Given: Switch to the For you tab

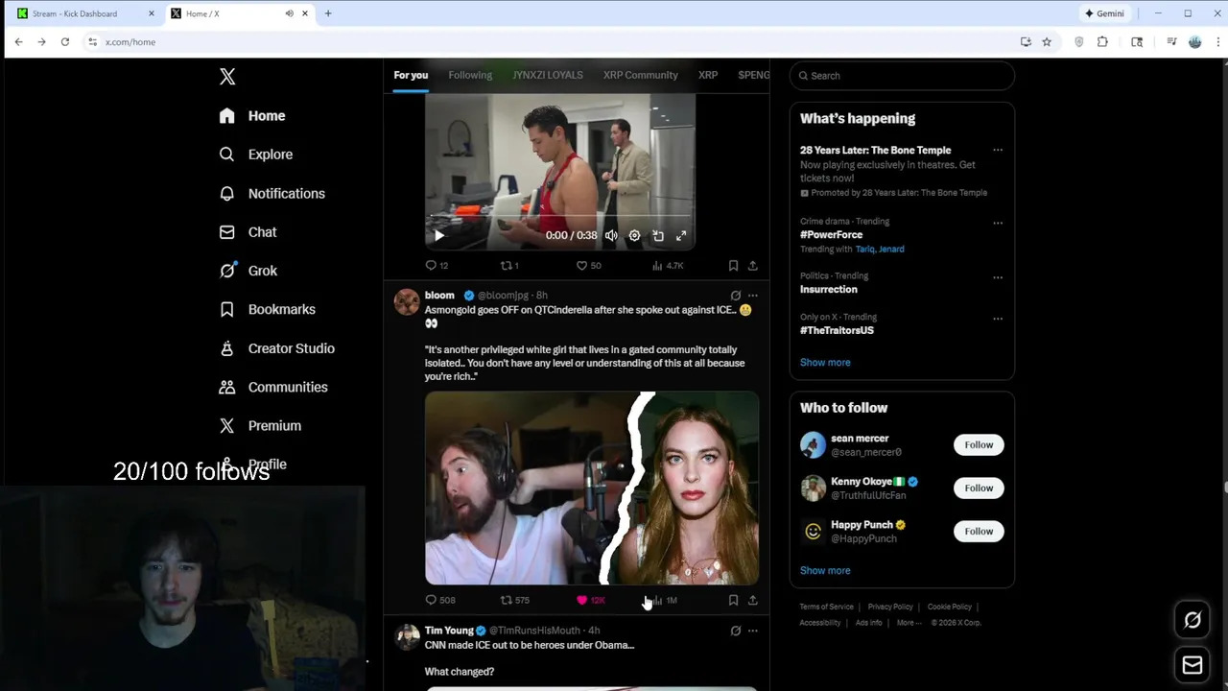Looking at the screenshot, I should pos(411,75).
